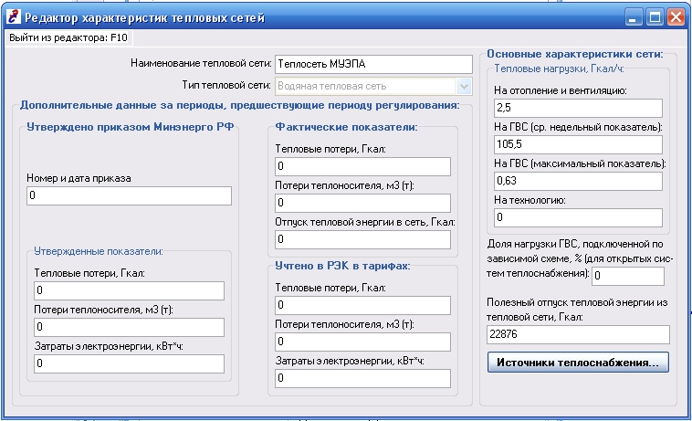The image size is (692, 421).
Task: Focus the ГВС load share percent field
Action: [x=627, y=276]
